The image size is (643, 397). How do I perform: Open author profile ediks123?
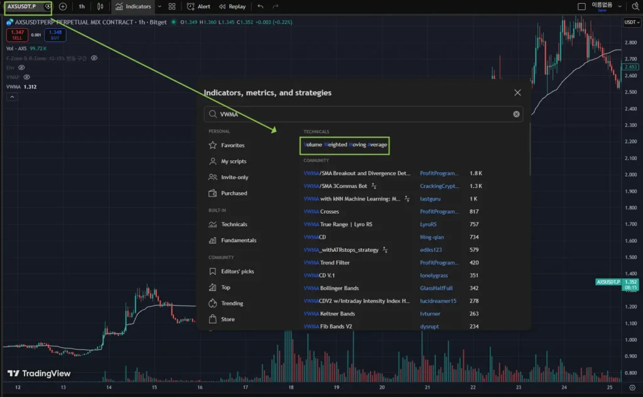tap(431, 250)
